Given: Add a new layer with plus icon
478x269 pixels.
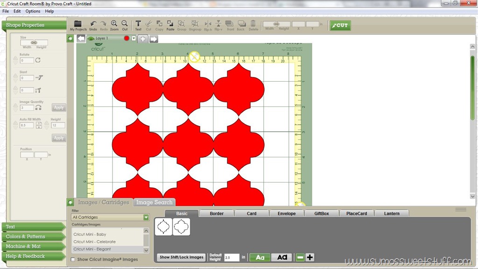Looking at the screenshot, I should pos(143,39).
